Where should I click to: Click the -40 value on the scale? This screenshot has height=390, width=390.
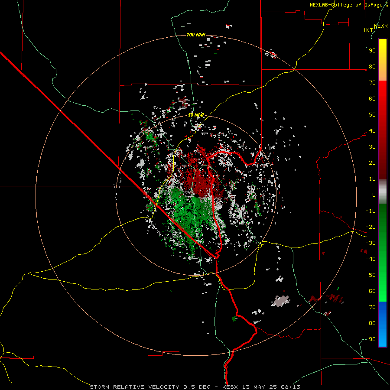tap(370, 259)
